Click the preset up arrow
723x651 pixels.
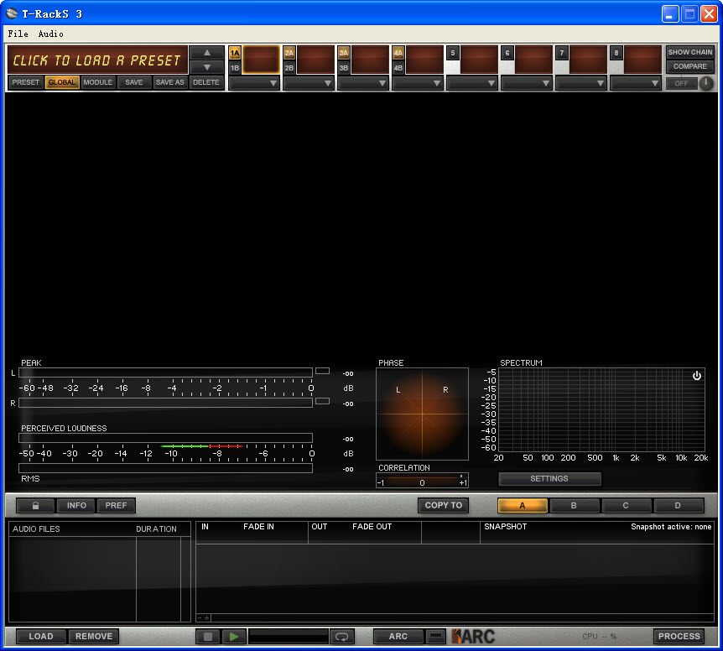tap(206, 53)
